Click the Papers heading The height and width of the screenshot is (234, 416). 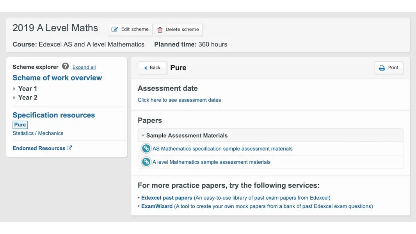tap(149, 121)
